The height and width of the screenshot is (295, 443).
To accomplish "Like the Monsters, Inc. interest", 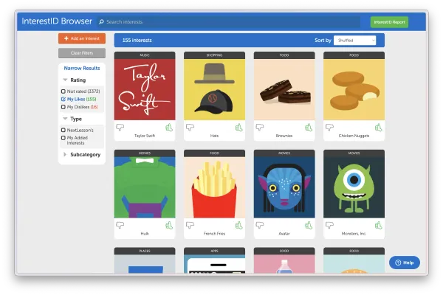I will (x=378, y=225).
